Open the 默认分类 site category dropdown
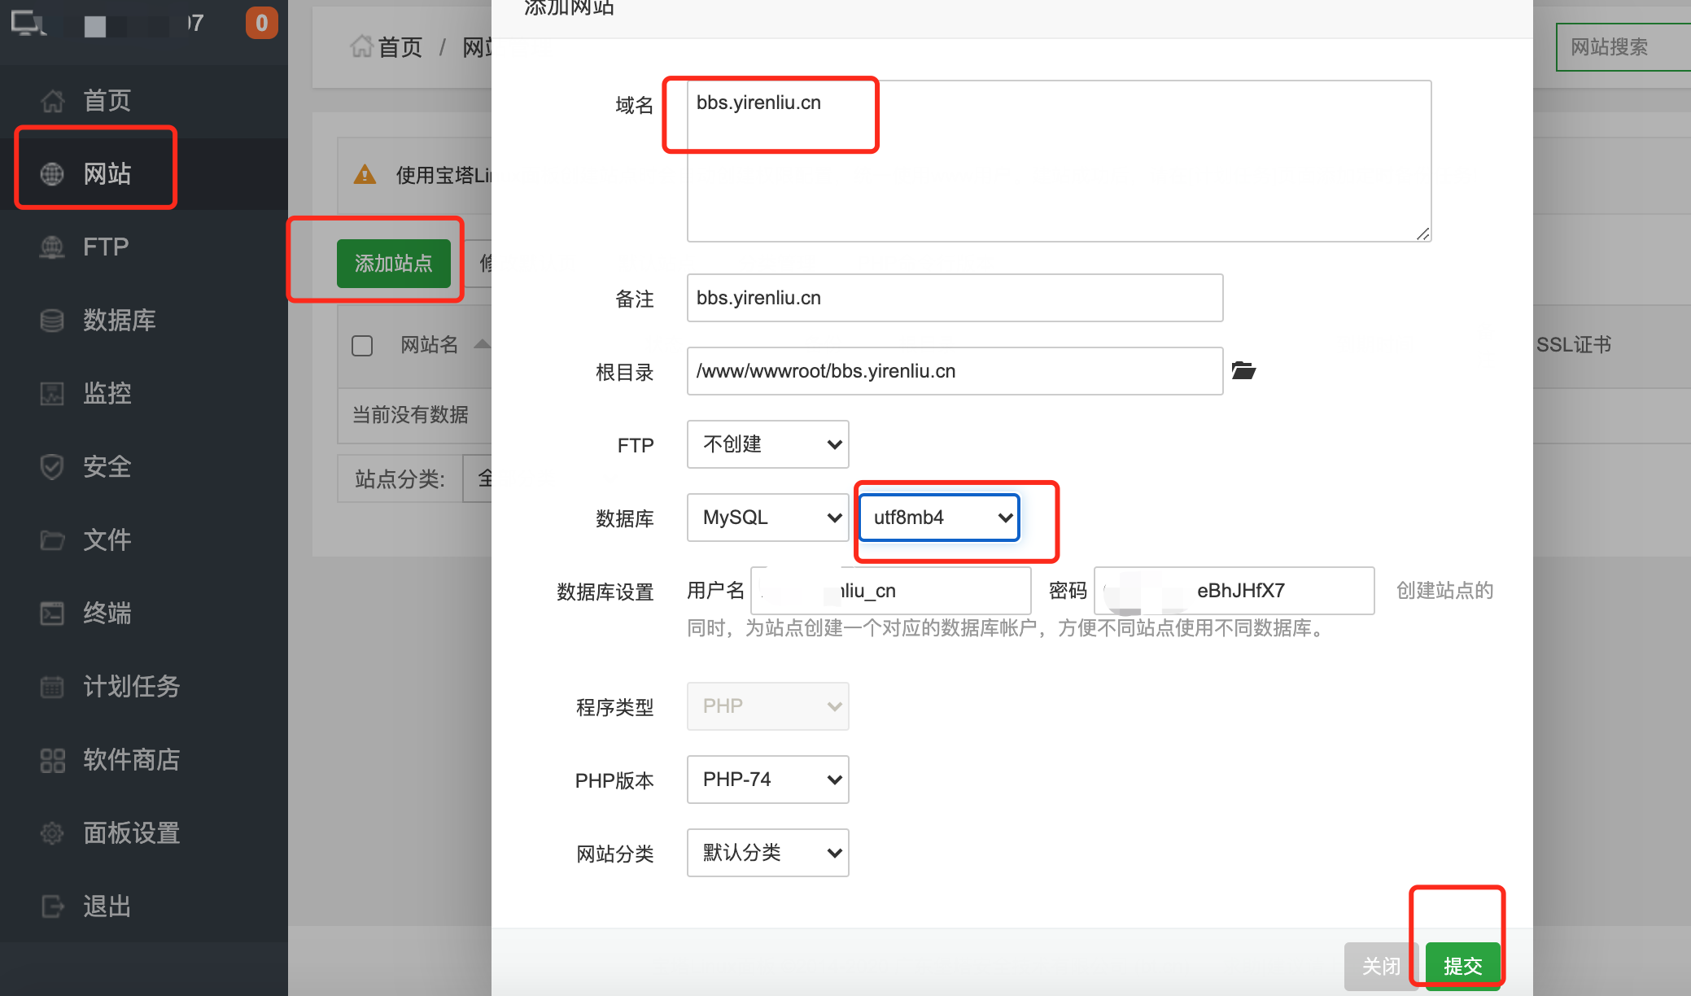 pyautogui.click(x=767, y=853)
